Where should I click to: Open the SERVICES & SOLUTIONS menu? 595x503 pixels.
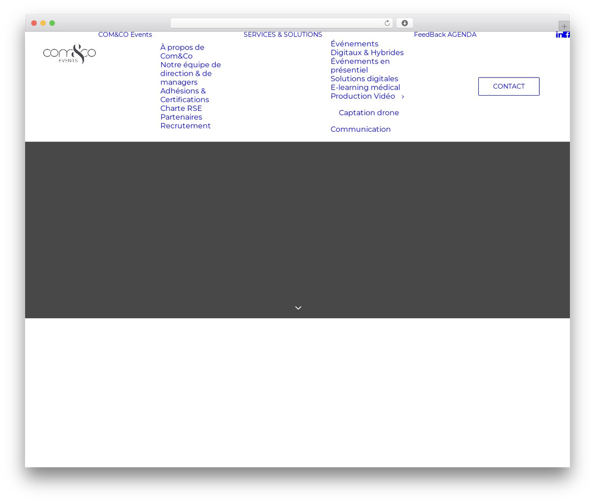pos(283,35)
